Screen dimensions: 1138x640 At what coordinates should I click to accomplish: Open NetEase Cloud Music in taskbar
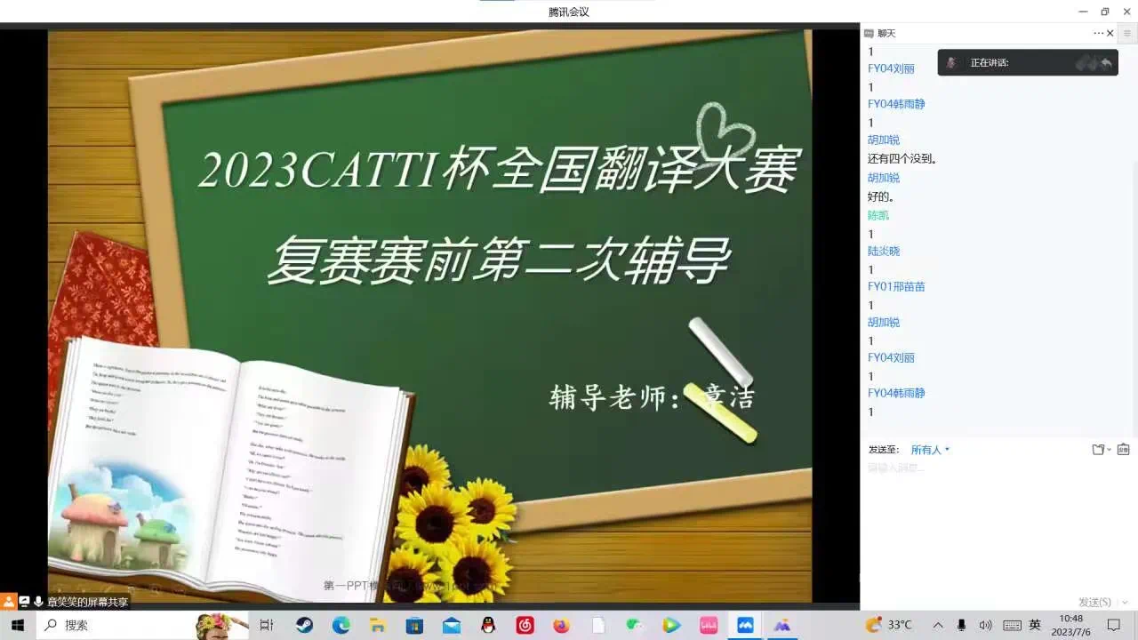point(525,625)
